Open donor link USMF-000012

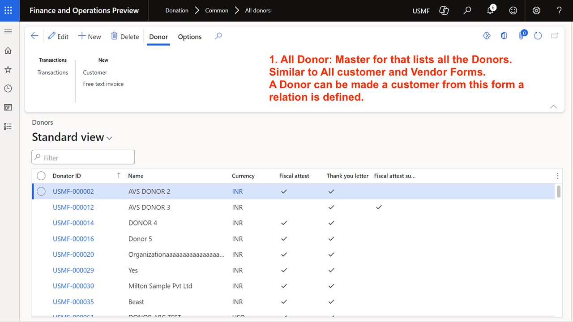pos(73,207)
